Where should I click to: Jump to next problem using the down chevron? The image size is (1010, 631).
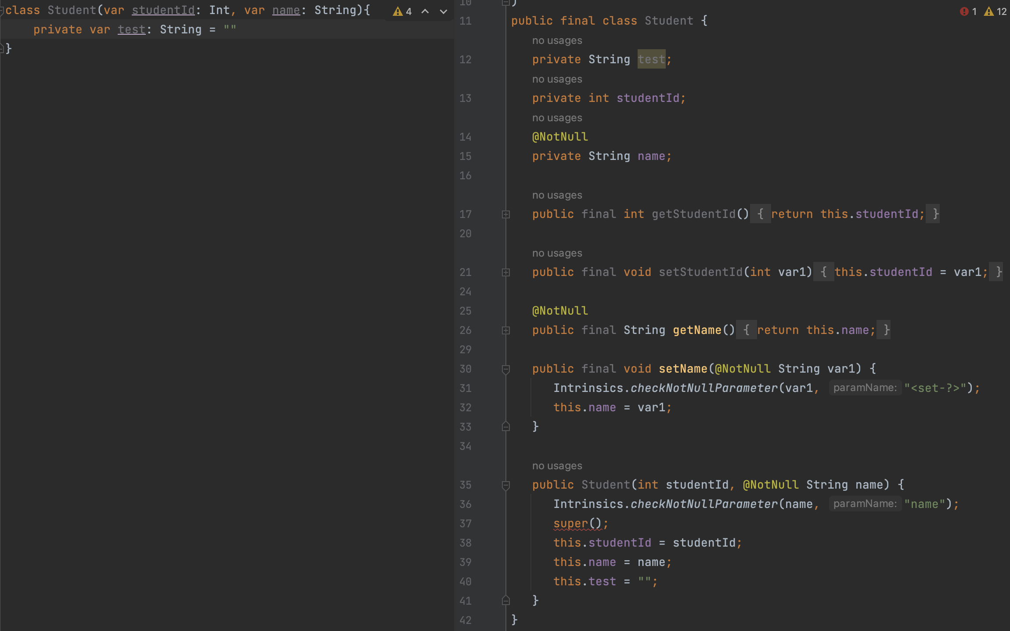click(x=444, y=11)
